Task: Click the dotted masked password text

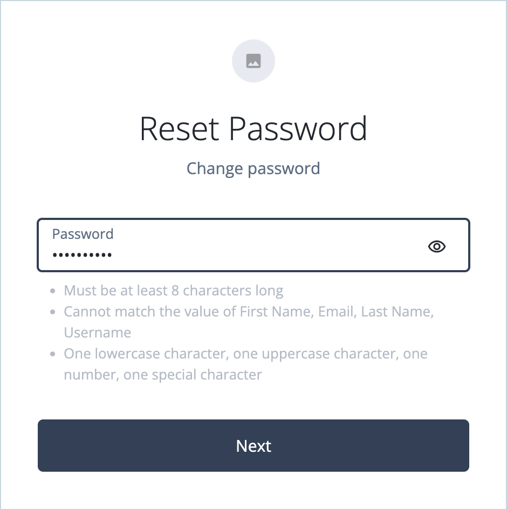Action: coord(82,253)
